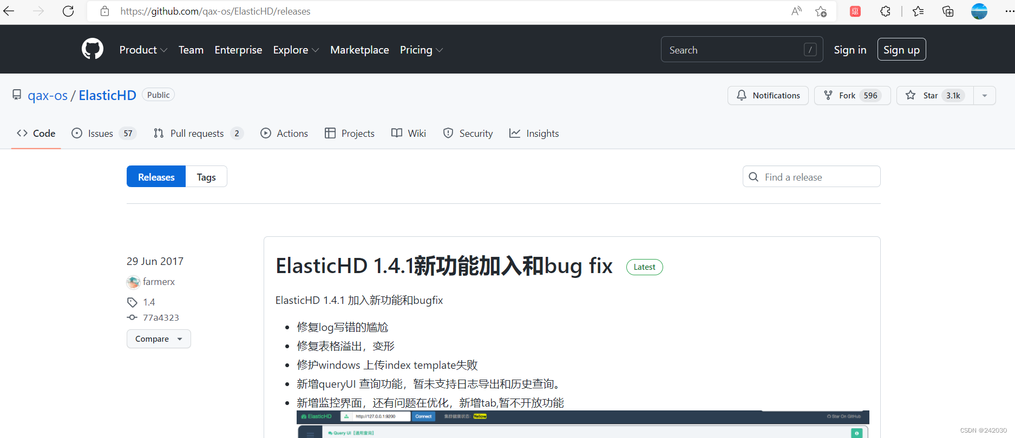This screenshot has height=438, width=1015.
Task: Add page to favorites star icon
Action: [x=821, y=11]
